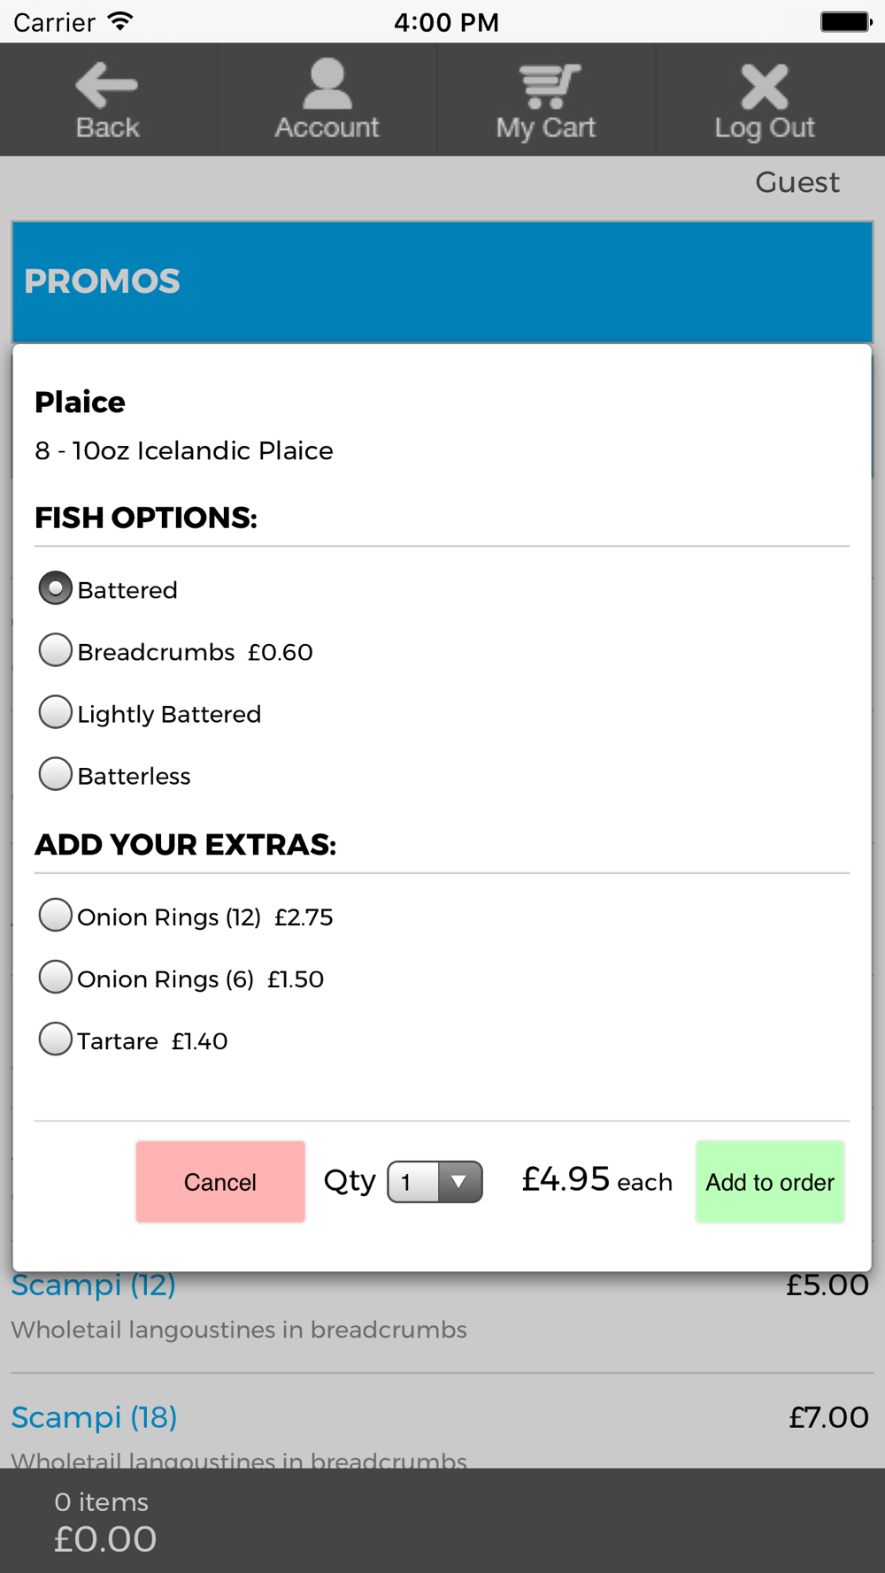This screenshot has width=885, height=1573.
Task: Tap the Log Out X icon
Action: click(765, 86)
